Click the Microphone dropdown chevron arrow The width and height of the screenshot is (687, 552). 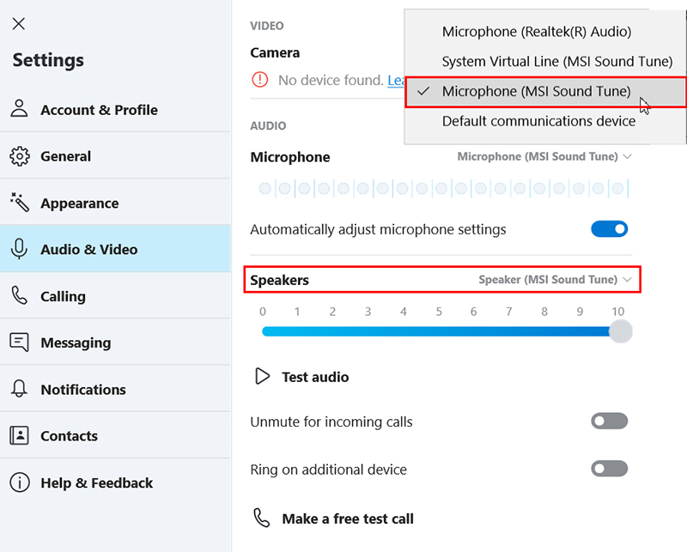pos(628,157)
